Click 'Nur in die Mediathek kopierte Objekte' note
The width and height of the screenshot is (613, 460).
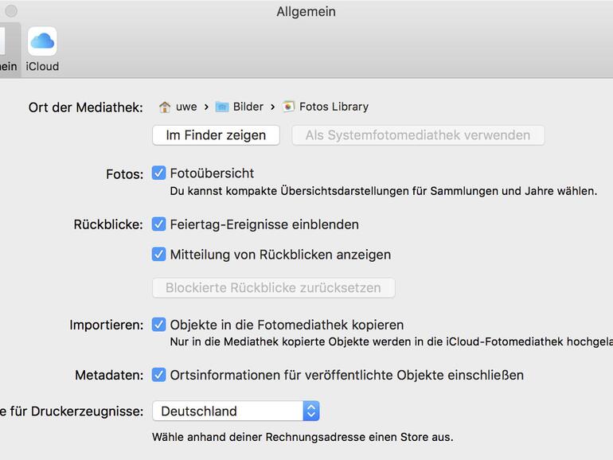(392, 342)
